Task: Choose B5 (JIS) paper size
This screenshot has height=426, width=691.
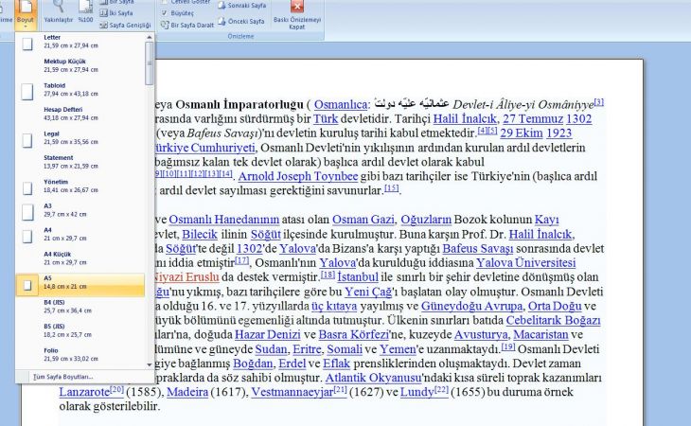Action: click(80, 330)
